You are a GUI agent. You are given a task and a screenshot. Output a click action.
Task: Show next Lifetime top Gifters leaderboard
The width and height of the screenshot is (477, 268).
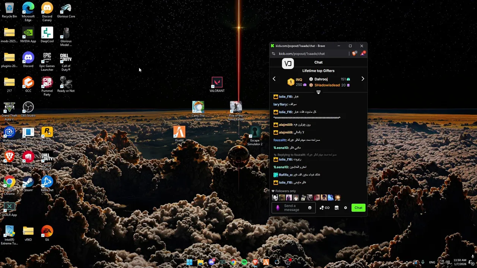[363, 79]
